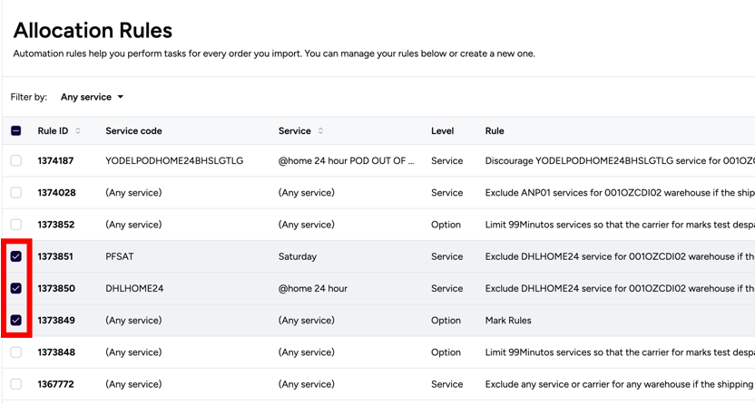The image size is (755, 404).
Task: Click Rule ID 1373851
Action: coord(55,256)
